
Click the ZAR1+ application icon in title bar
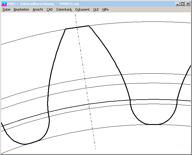(4, 4)
